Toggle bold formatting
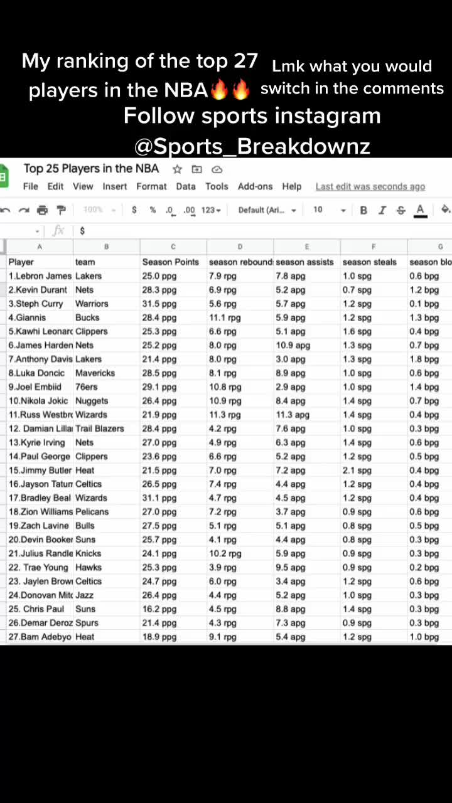Image resolution: width=452 pixels, height=803 pixels. coord(363,210)
